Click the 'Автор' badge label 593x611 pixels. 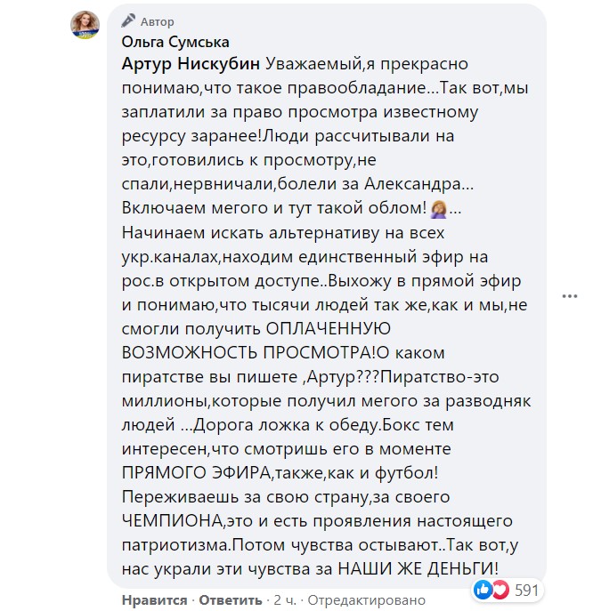(x=158, y=21)
